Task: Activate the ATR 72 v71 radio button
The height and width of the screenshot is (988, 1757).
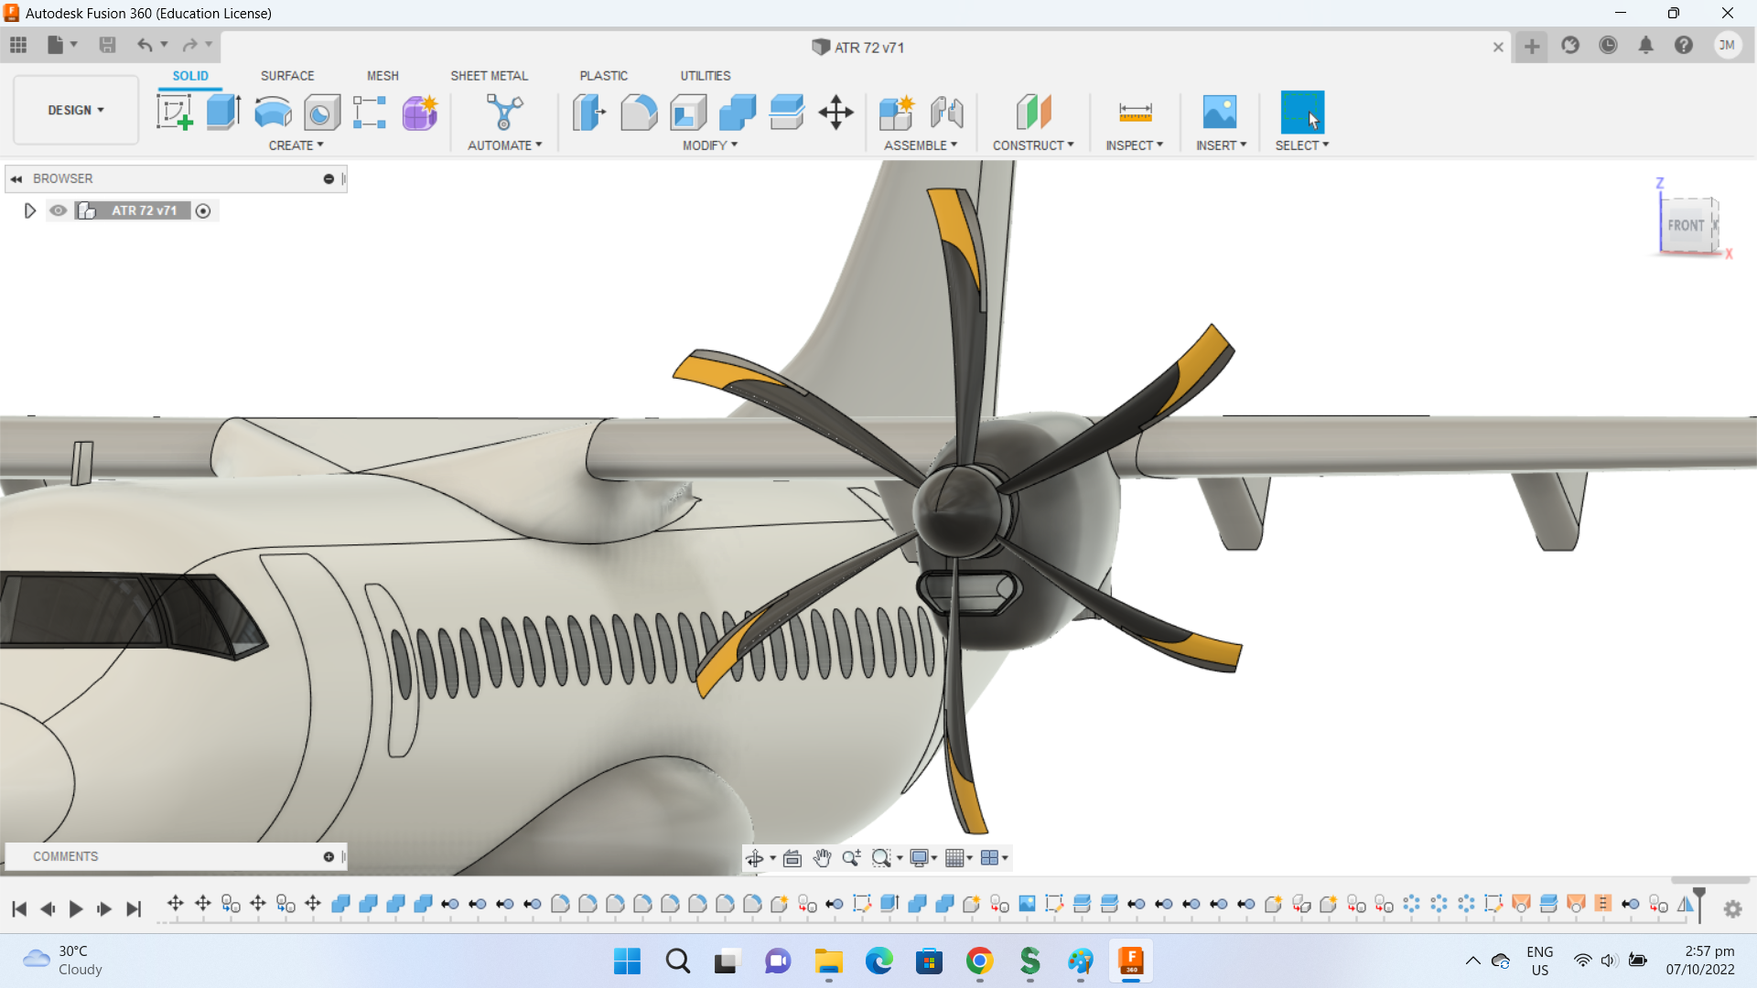Action: 203,211
